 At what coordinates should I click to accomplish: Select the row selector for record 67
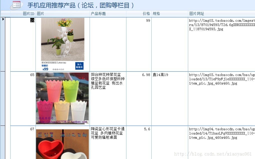tap(3, 142)
